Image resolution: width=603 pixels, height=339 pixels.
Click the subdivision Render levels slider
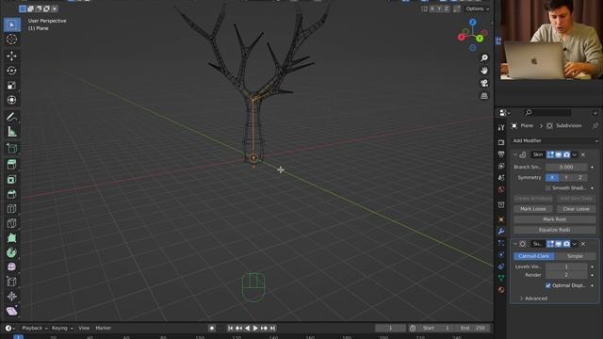[x=566, y=275]
